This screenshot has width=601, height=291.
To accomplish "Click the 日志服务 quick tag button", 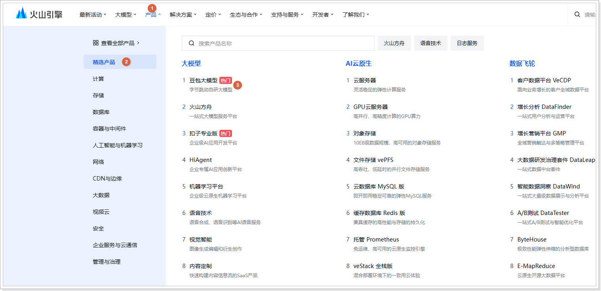I will (x=467, y=43).
